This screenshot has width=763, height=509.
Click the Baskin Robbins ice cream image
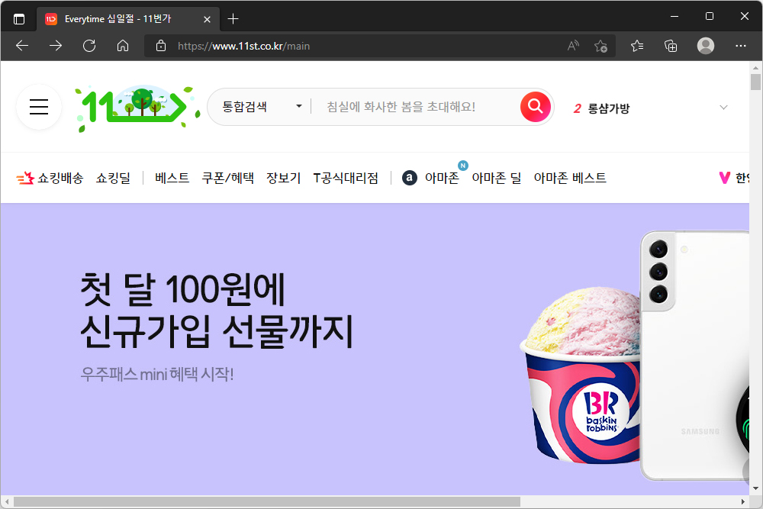(x=580, y=375)
